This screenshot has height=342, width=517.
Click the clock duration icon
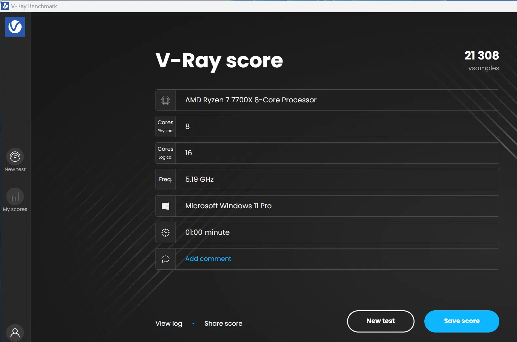(x=166, y=232)
